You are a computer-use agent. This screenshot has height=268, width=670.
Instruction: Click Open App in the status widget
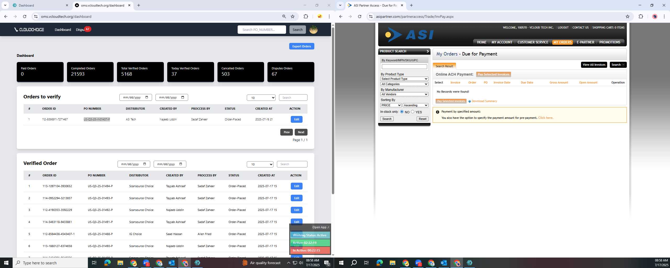pos(321,227)
